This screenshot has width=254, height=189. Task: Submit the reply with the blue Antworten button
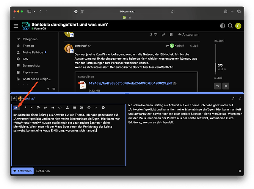[23, 171]
